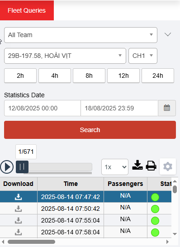This screenshot has width=180, height=247.
Task: Click the printer icon
Action: click(151, 166)
